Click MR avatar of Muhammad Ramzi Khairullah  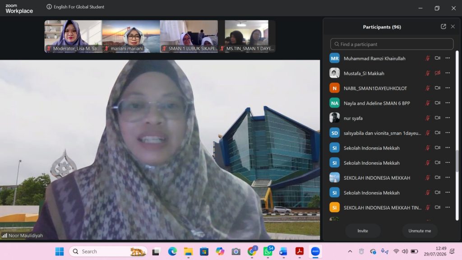pos(334,58)
